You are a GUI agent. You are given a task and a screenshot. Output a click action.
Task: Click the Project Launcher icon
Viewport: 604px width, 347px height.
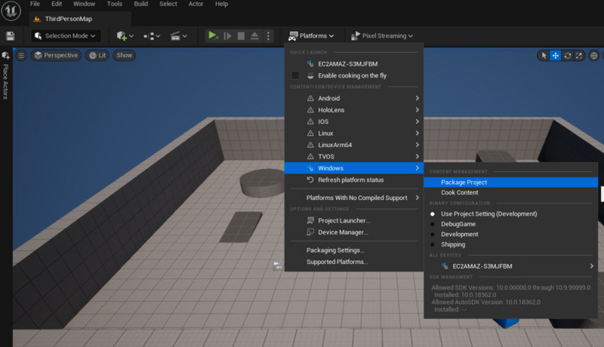click(x=310, y=220)
